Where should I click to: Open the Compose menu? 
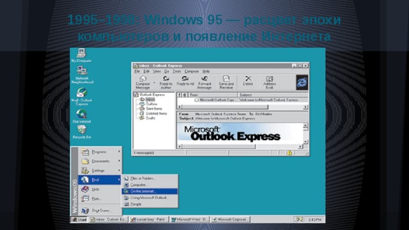coord(192,71)
